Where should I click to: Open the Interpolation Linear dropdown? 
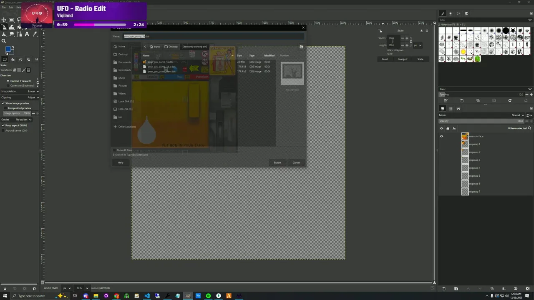20,91
